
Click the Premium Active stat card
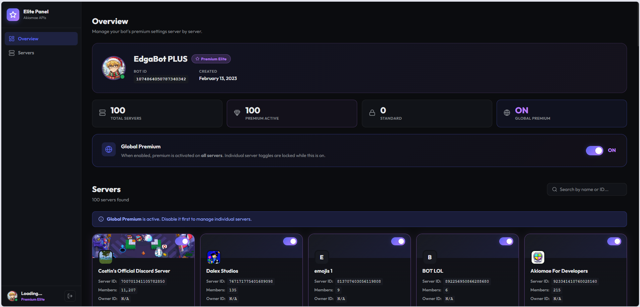(292, 113)
